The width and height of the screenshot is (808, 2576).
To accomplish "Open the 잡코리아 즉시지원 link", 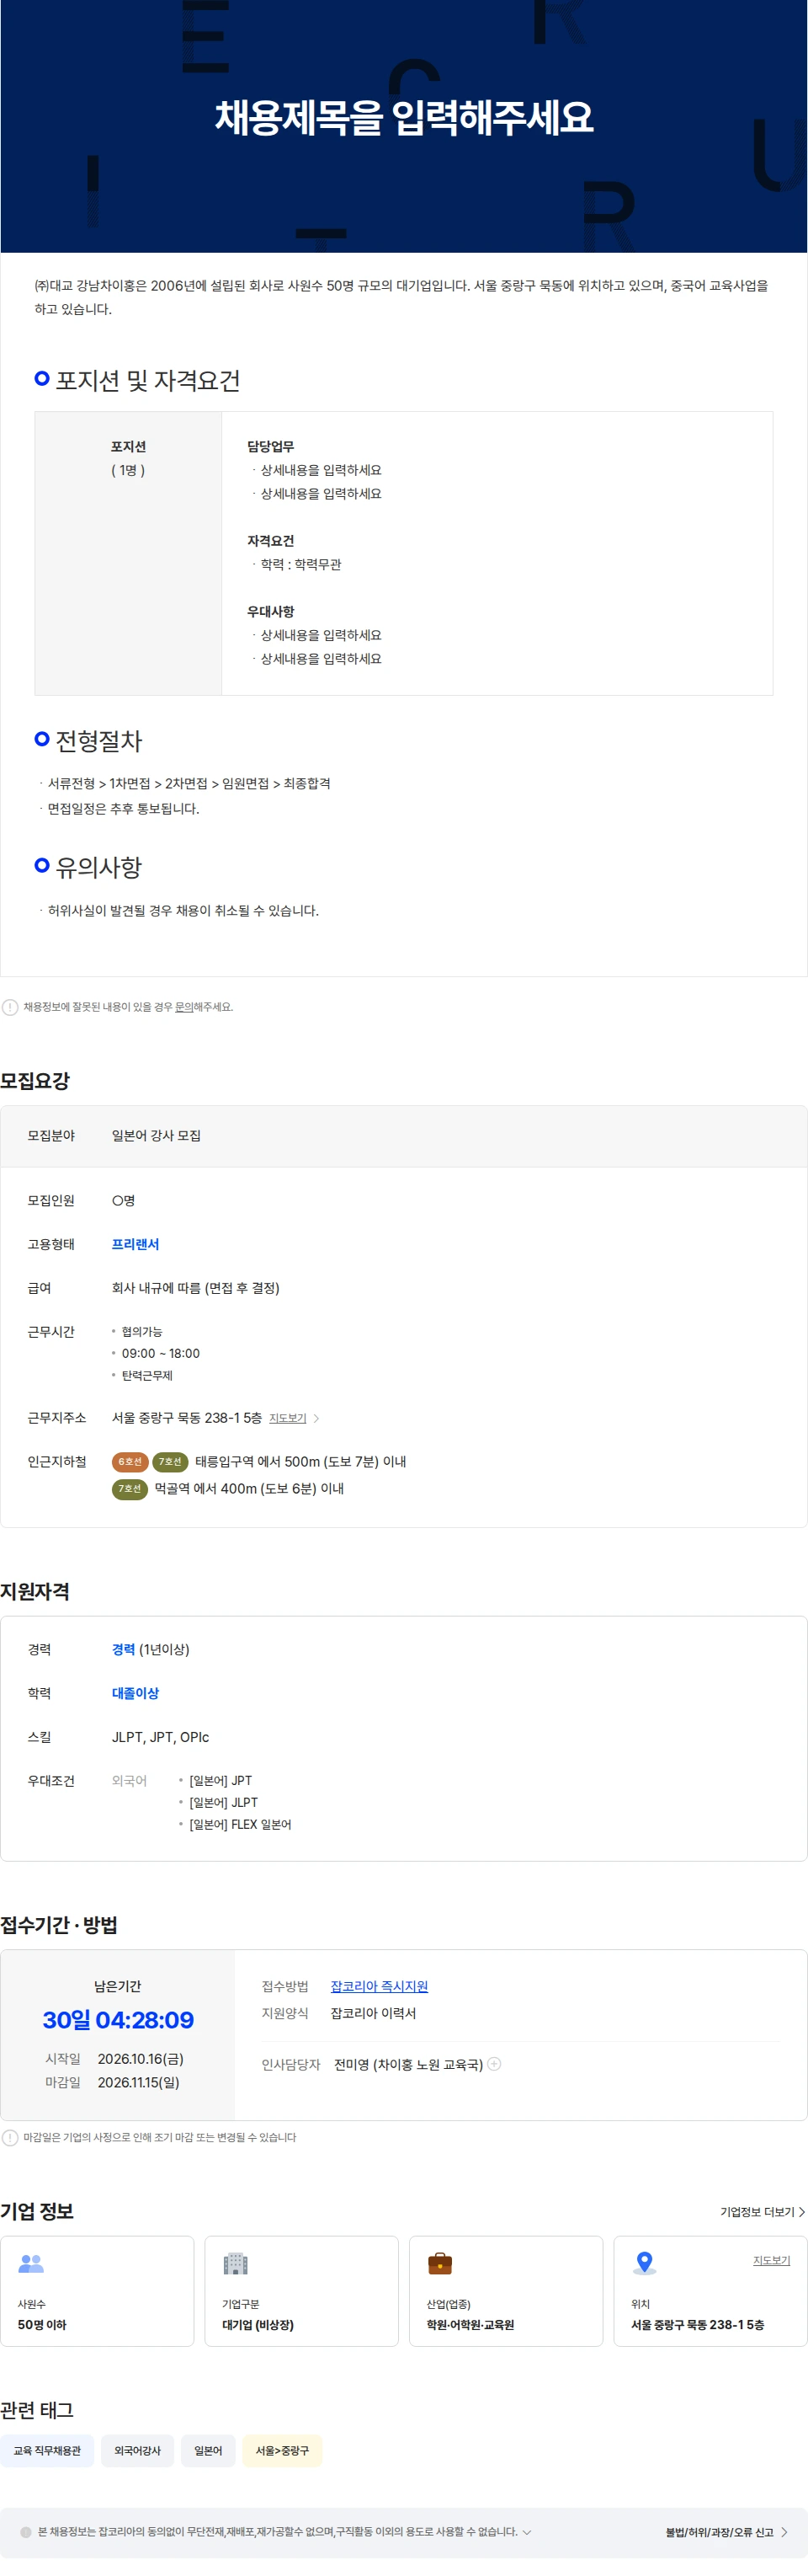I will [380, 1986].
